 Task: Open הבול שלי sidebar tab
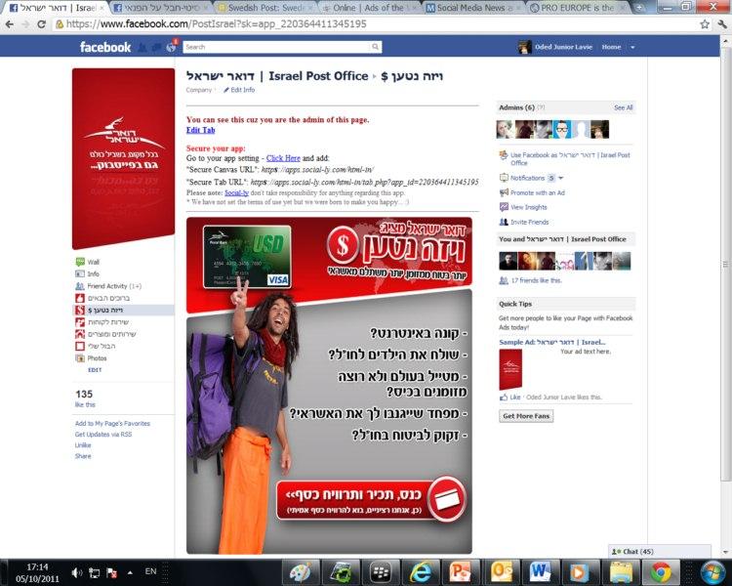click(x=101, y=347)
